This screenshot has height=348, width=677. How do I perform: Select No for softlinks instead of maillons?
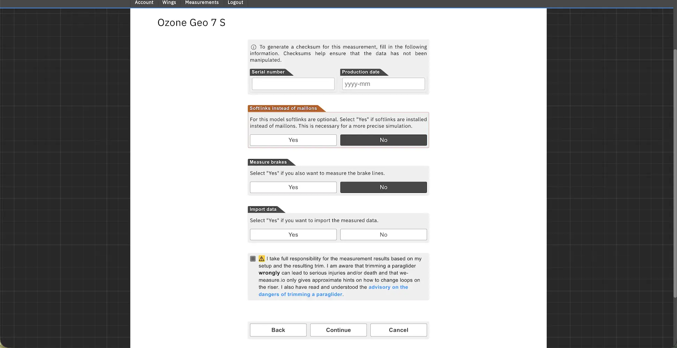click(383, 140)
